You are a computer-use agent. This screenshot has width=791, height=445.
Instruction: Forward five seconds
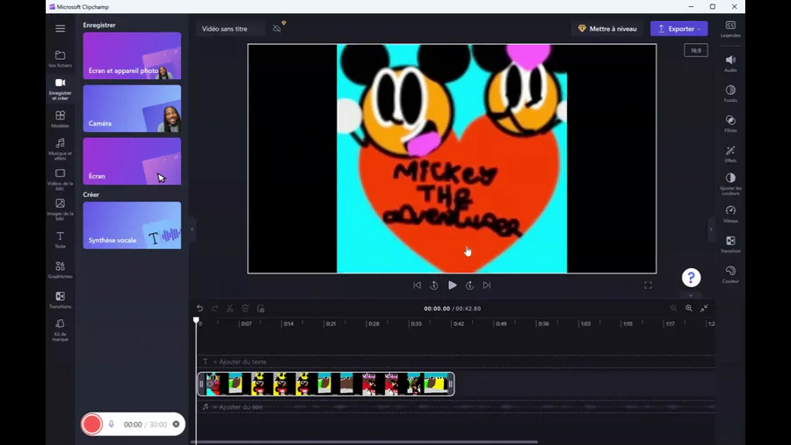pyautogui.click(x=469, y=286)
